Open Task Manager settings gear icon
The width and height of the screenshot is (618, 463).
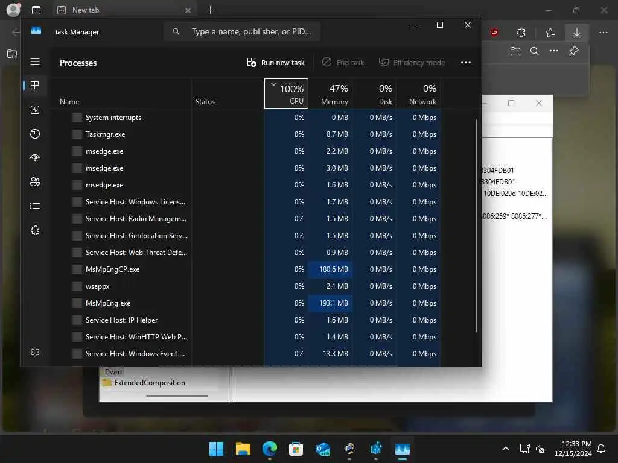[35, 352]
